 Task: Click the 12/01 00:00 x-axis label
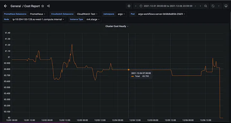click(x=12, y=120)
